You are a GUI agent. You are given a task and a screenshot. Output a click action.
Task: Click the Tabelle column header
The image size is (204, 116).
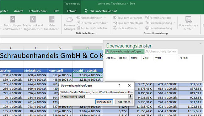click(122, 58)
